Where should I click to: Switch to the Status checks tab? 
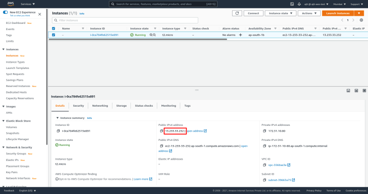(x=144, y=105)
